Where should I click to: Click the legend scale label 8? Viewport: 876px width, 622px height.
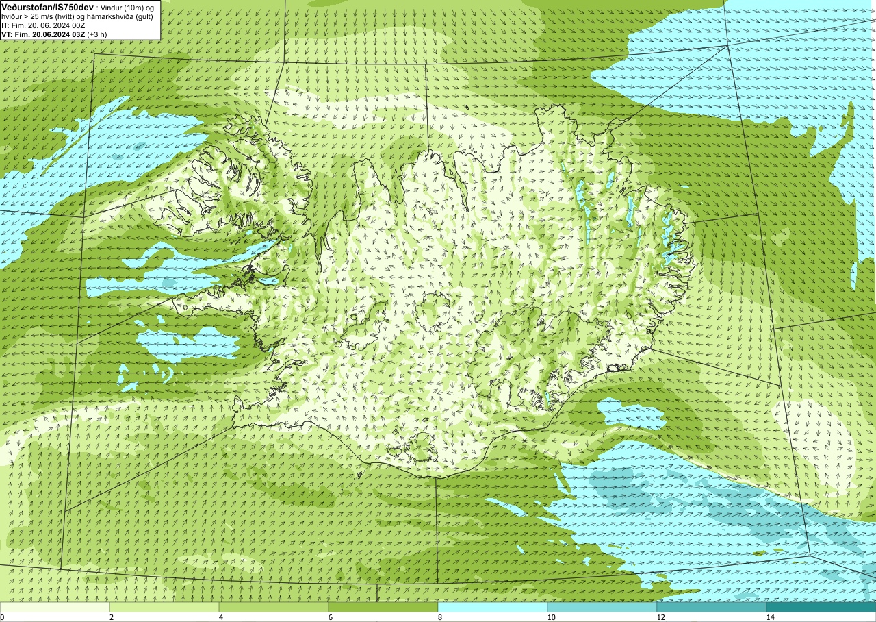(440, 617)
